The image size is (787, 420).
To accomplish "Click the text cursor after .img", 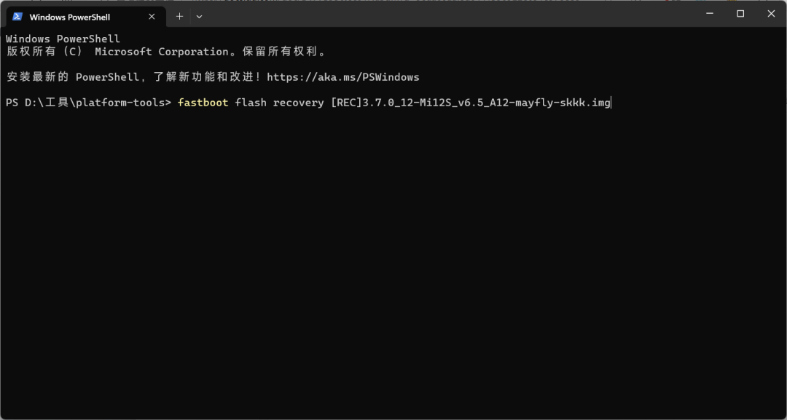I will 611,103.
